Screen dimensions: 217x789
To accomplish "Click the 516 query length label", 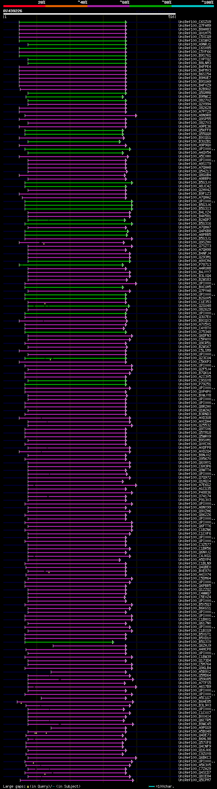I will click(x=171, y=17).
